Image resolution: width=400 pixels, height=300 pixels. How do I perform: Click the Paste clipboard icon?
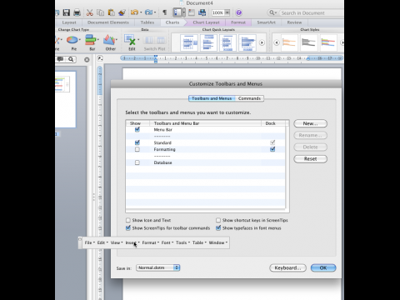(x=111, y=12)
